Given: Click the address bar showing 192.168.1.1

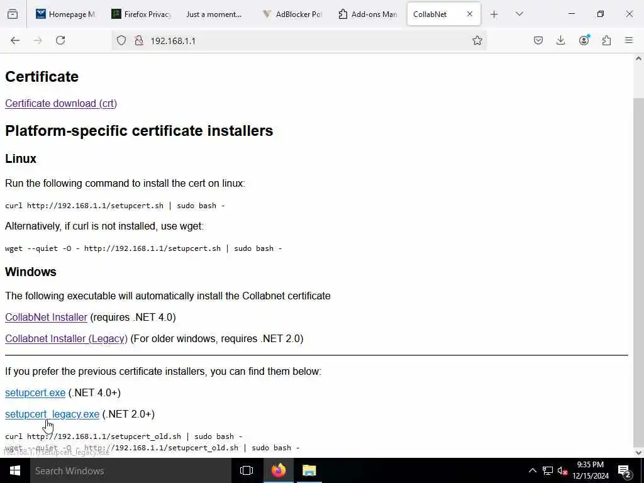Looking at the screenshot, I should (x=300, y=41).
